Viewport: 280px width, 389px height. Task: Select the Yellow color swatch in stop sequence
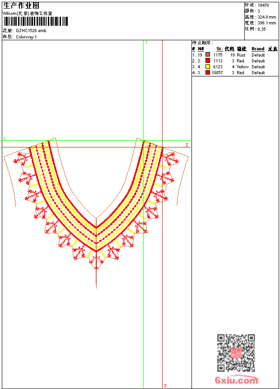click(x=208, y=66)
